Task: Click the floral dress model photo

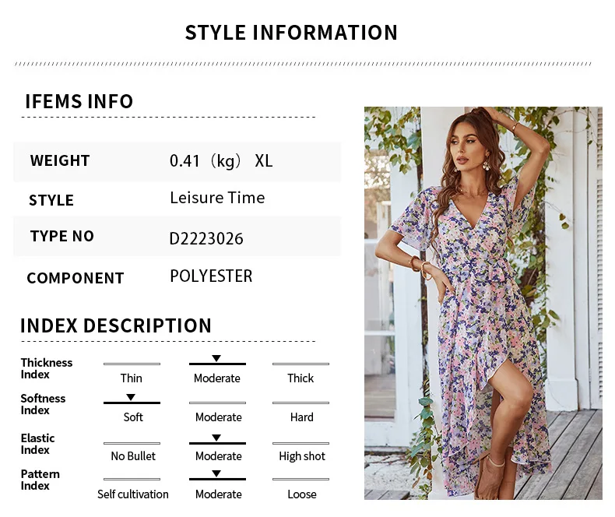Action: pyautogui.click(x=483, y=303)
